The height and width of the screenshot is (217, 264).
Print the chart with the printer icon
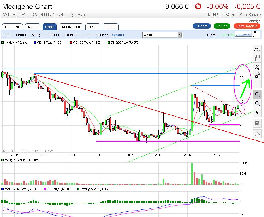(257, 134)
